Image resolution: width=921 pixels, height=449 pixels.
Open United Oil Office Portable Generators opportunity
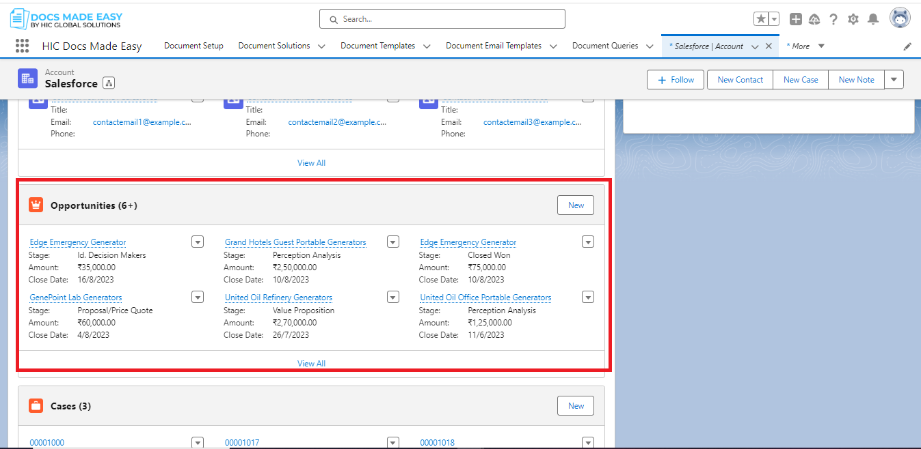click(x=485, y=298)
